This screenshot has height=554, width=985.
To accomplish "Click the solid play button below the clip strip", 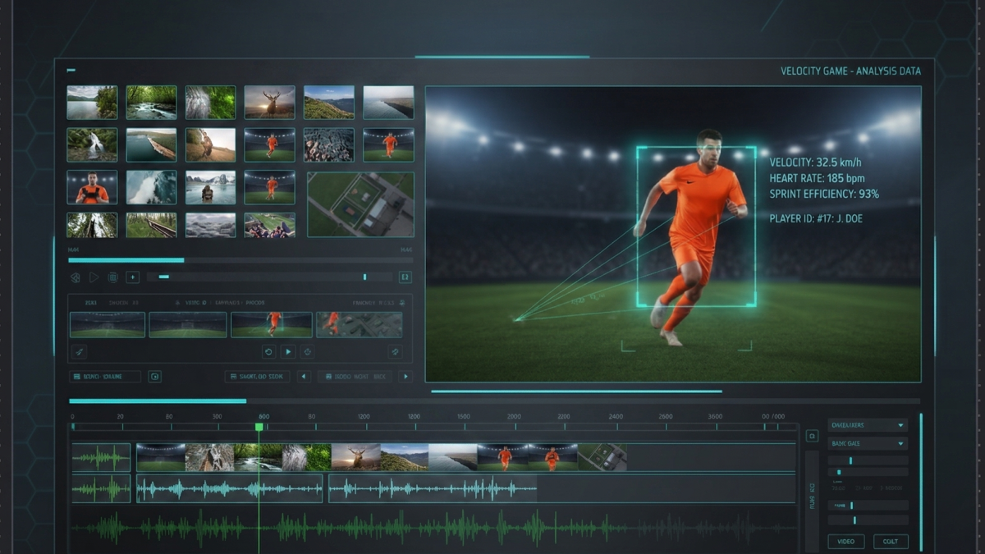I will click(x=288, y=351).
